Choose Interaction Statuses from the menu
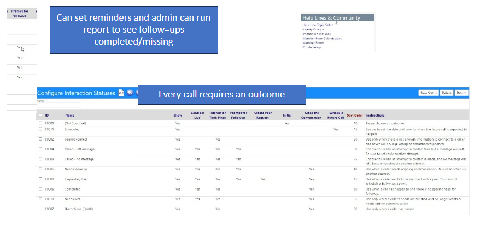This screenshot has width=480, height=226. tap(317, 34)
